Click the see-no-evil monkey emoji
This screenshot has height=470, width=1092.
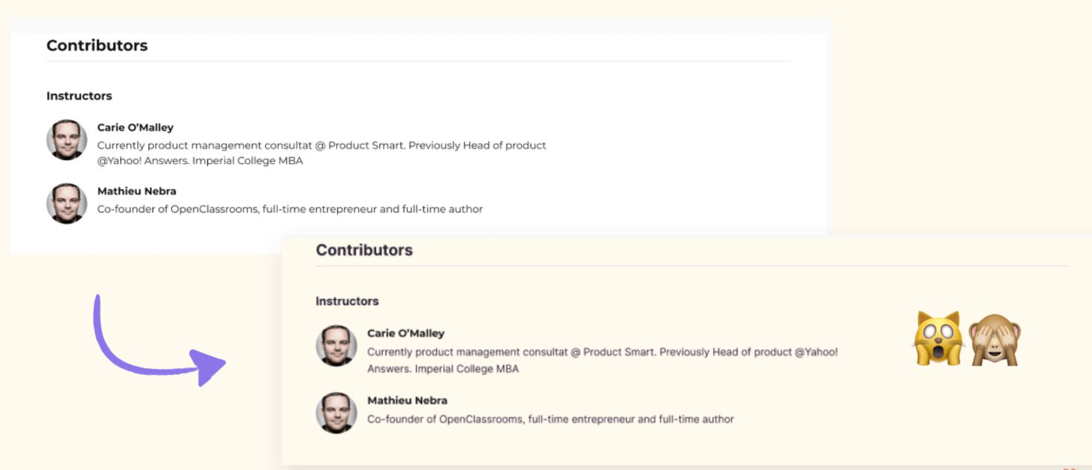pos(995,339)
